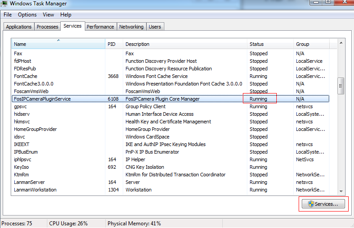Click Physical Memory: 41% in status bar
The width and height of the screenshot is (354, 228).
[x=134, y=224]
